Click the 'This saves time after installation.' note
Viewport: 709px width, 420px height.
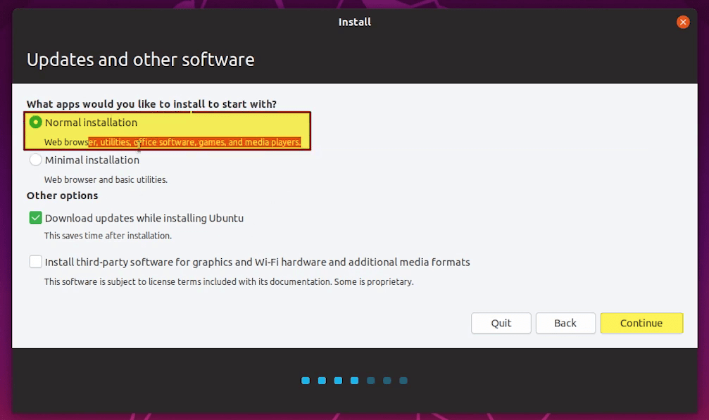[108, 236]
